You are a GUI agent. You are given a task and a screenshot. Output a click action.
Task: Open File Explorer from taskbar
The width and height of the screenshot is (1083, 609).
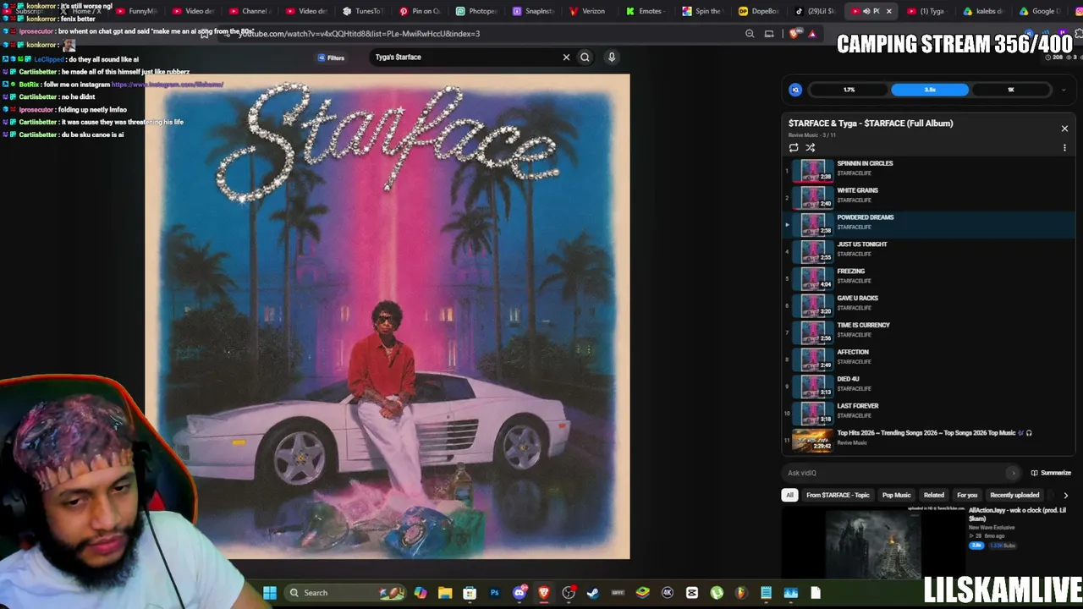(x=445, y=593)
